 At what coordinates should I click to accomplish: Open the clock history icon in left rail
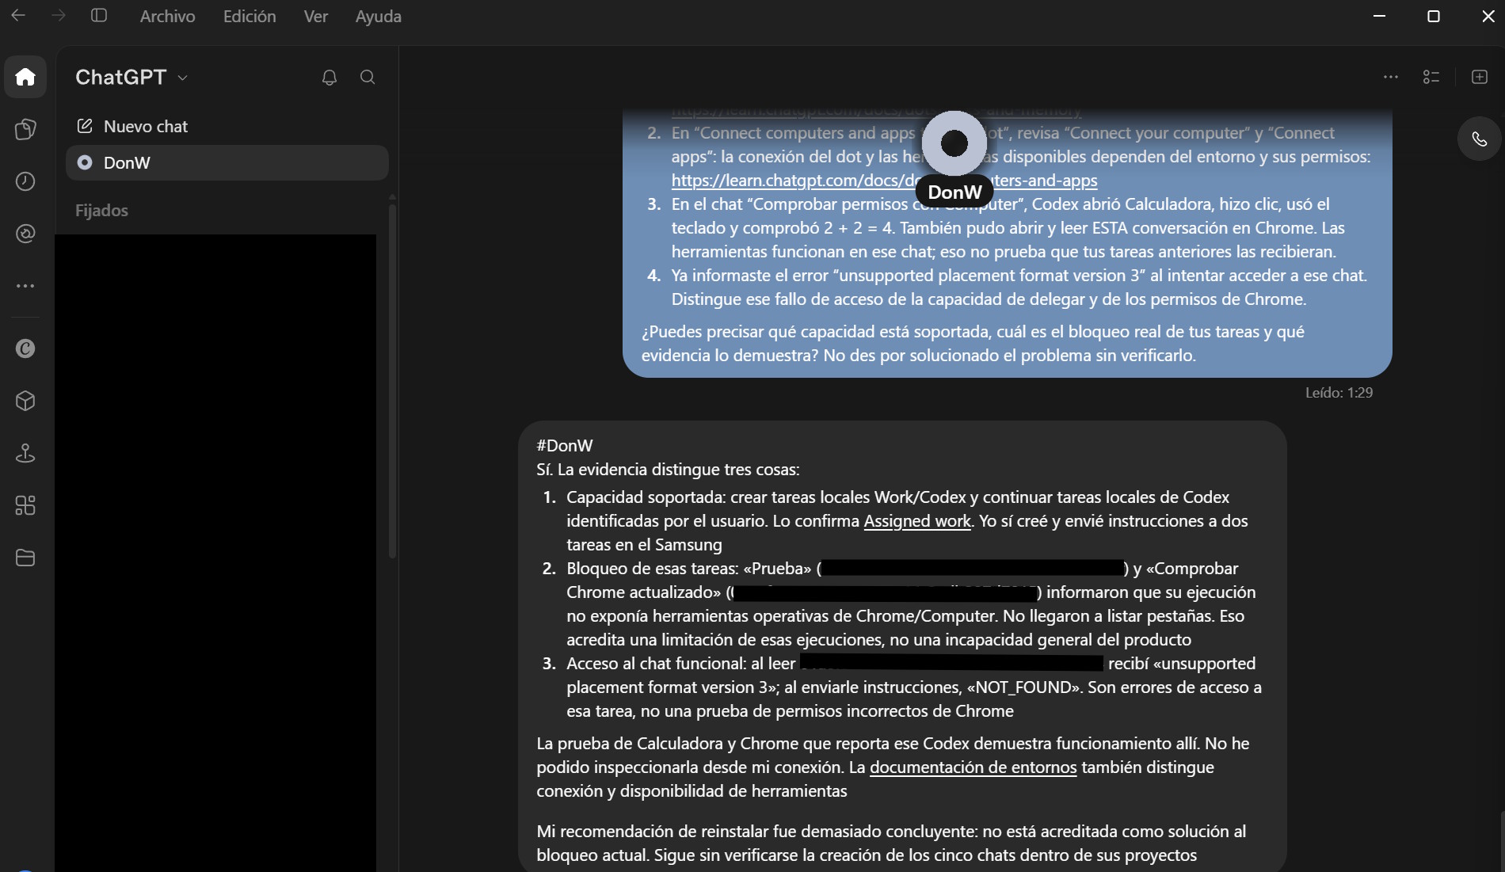[x=25, y=181]
